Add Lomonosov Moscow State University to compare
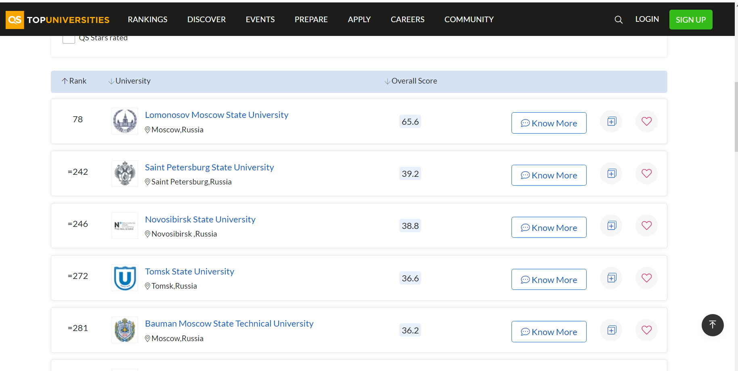The image size is (738, 371). (x=612, y=122)
